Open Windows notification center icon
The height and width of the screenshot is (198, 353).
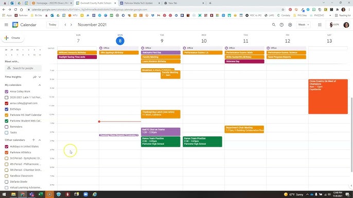coord(348,194)
